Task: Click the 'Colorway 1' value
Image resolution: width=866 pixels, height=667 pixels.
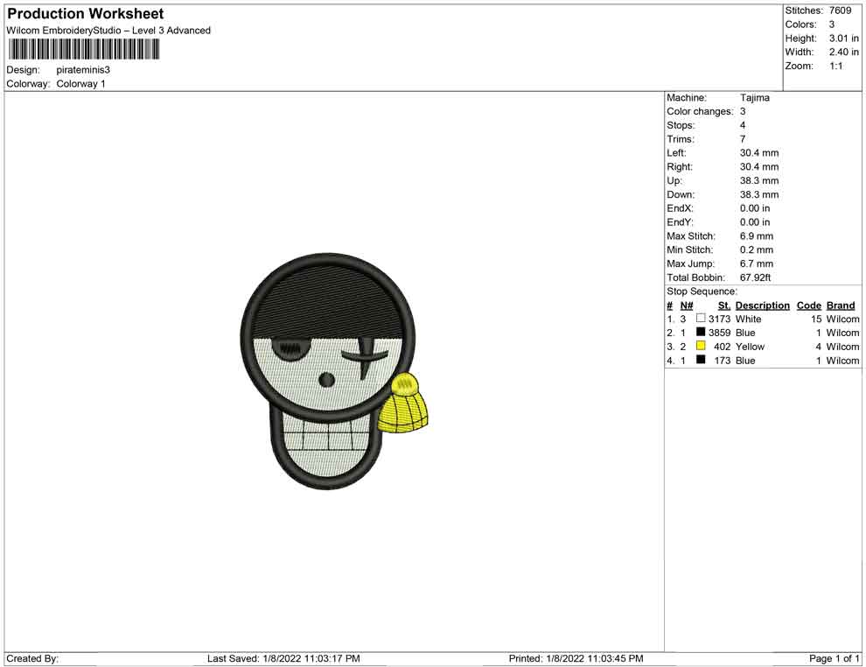Action: [x=80, y=84]
